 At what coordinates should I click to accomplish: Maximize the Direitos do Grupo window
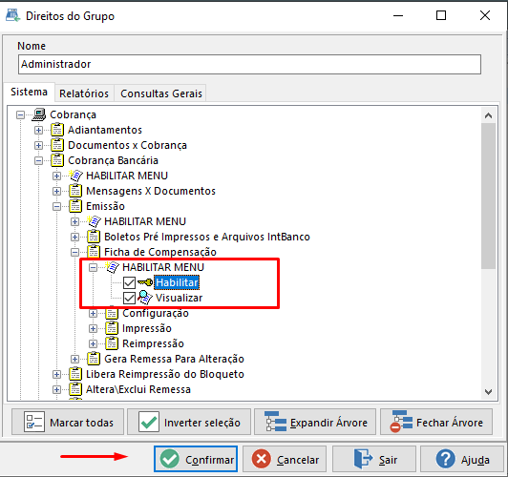pyautogui.click(x=441, y=15)
